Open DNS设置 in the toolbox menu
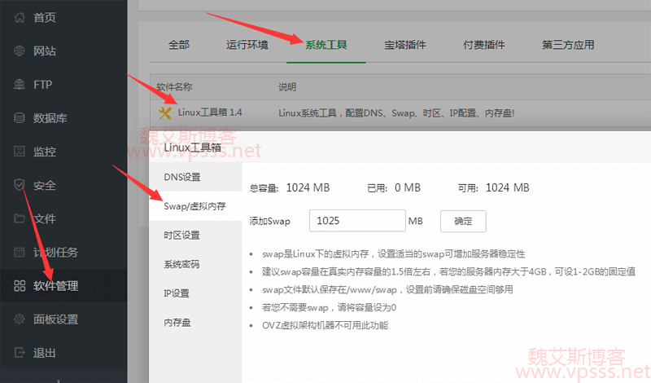 181,177
